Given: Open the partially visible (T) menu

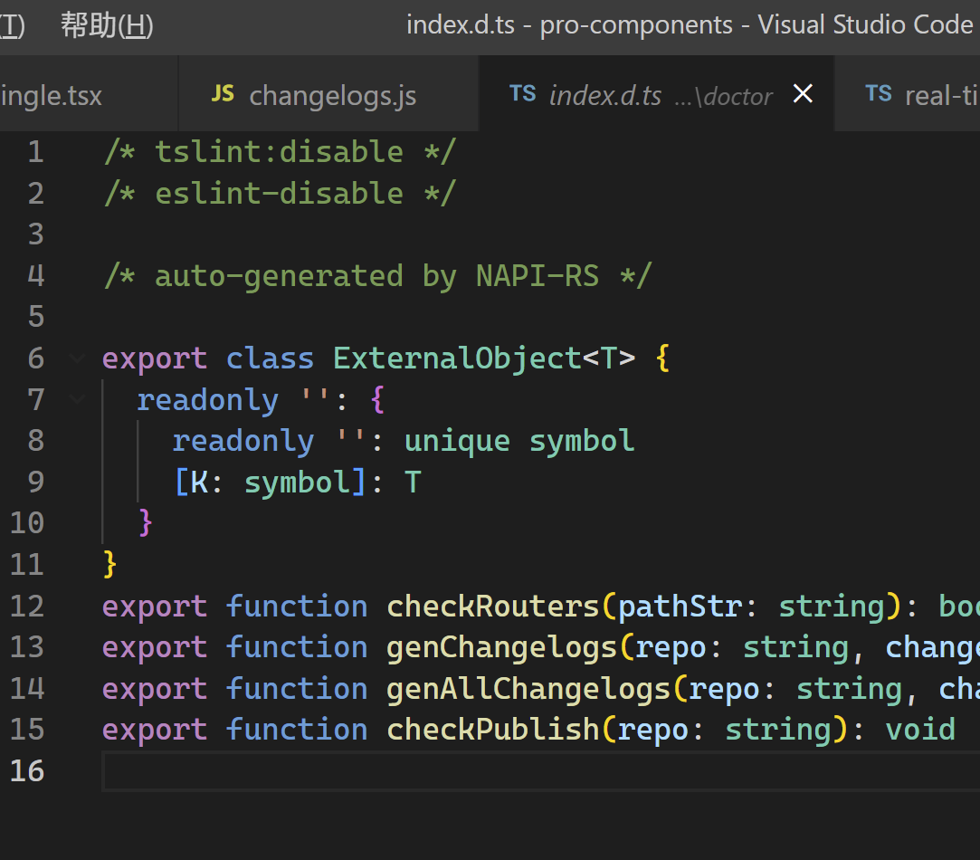Looking at the screenshot, I should (11, 25).
